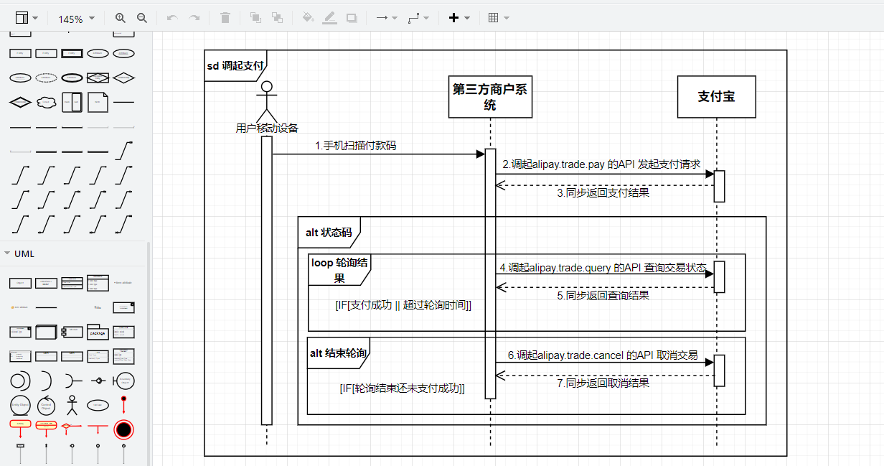
Task: Click the 'alt 状态码' frame label
Action: point(329,233)
